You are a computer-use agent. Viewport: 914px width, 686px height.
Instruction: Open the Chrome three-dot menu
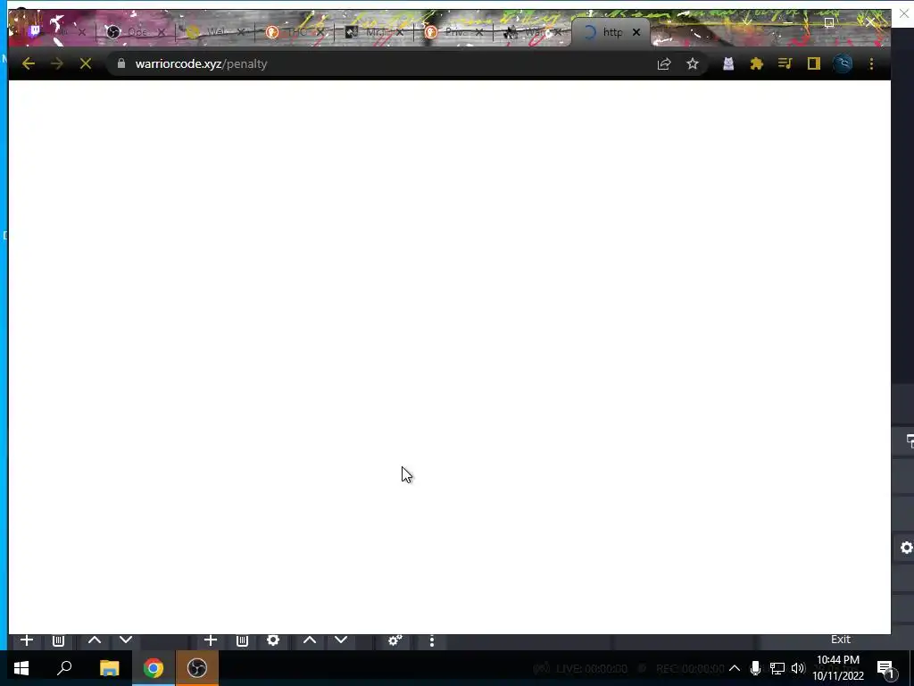coord(871,63)
